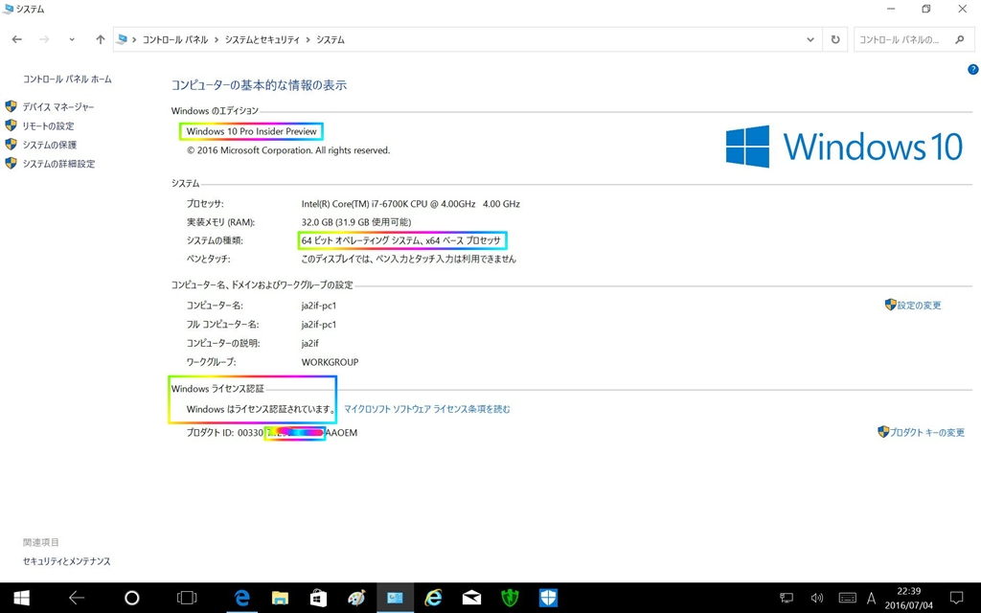This screenshot has width=981, height=613.
Task: Click the control panel search field
Action: (915, 39)
